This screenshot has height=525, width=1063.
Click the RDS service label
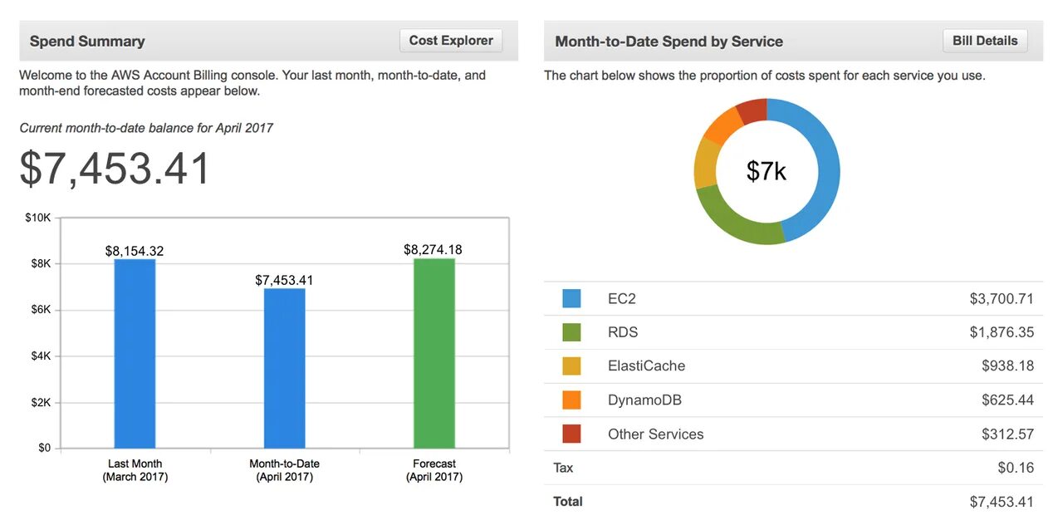point(623,332)
